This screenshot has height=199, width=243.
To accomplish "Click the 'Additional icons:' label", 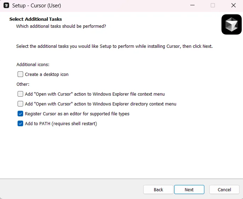I will pyautogui.click(x=33, y=65).
